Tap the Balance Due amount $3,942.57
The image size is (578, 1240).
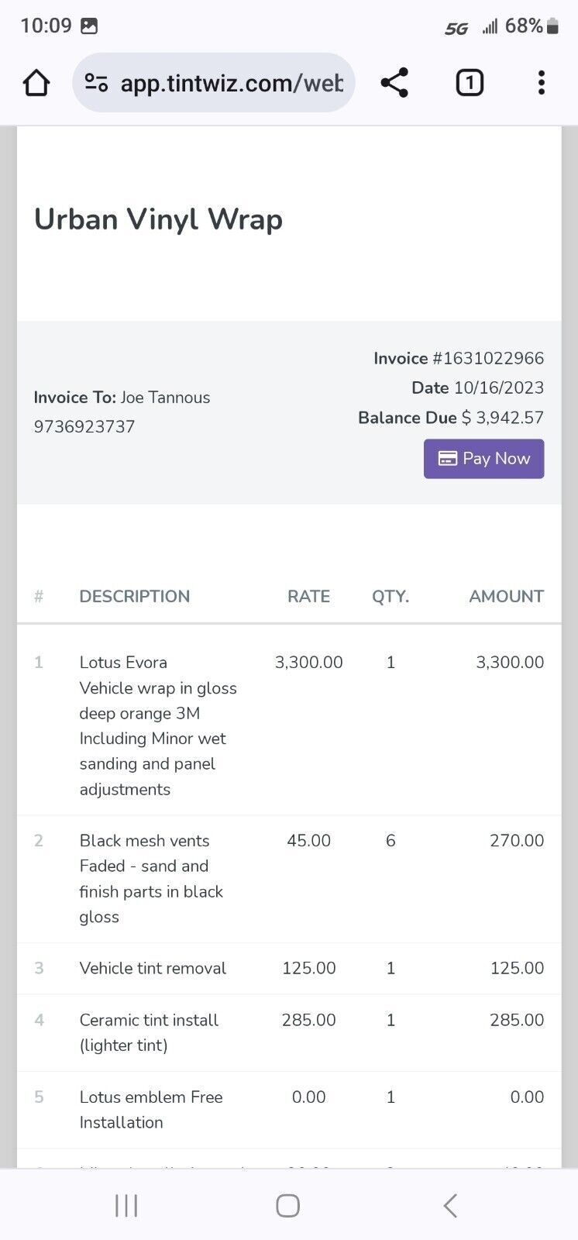tap(502, 418)
